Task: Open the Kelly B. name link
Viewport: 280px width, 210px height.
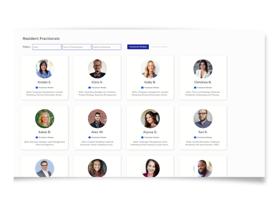Action: (150, 82)
